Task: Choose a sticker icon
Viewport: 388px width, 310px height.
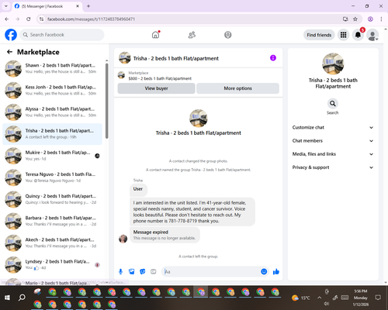Action: [142, 271]
